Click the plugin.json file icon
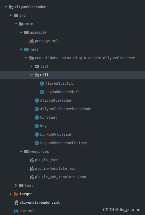The width and height of the screenshot is (145, 215). tap(32, 160)
